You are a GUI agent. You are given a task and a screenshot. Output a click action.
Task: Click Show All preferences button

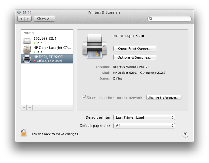44,19
